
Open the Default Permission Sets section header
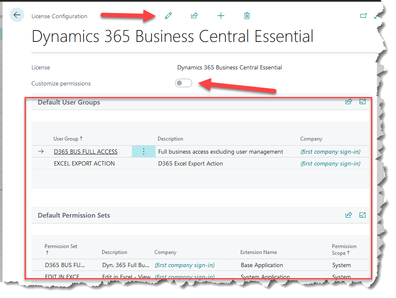coord(74,215)
